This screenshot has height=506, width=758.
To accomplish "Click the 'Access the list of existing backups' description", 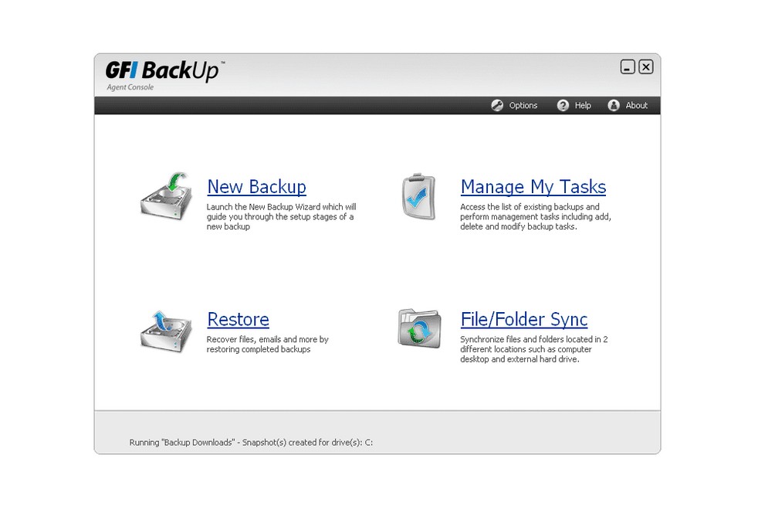I will click(536, 217).
